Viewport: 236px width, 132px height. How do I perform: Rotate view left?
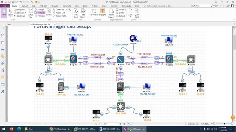pyautogui.click(x=59, y=13)
